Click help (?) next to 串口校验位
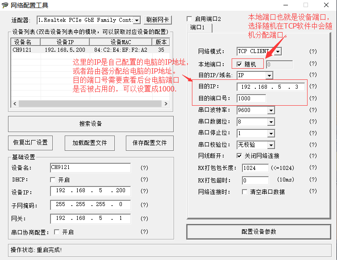This screenshot has width=337, height=260. point(313,144)
